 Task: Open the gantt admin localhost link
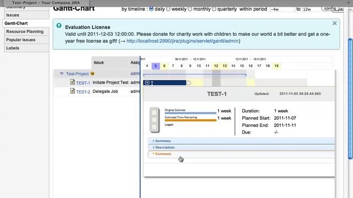(183, 41)
